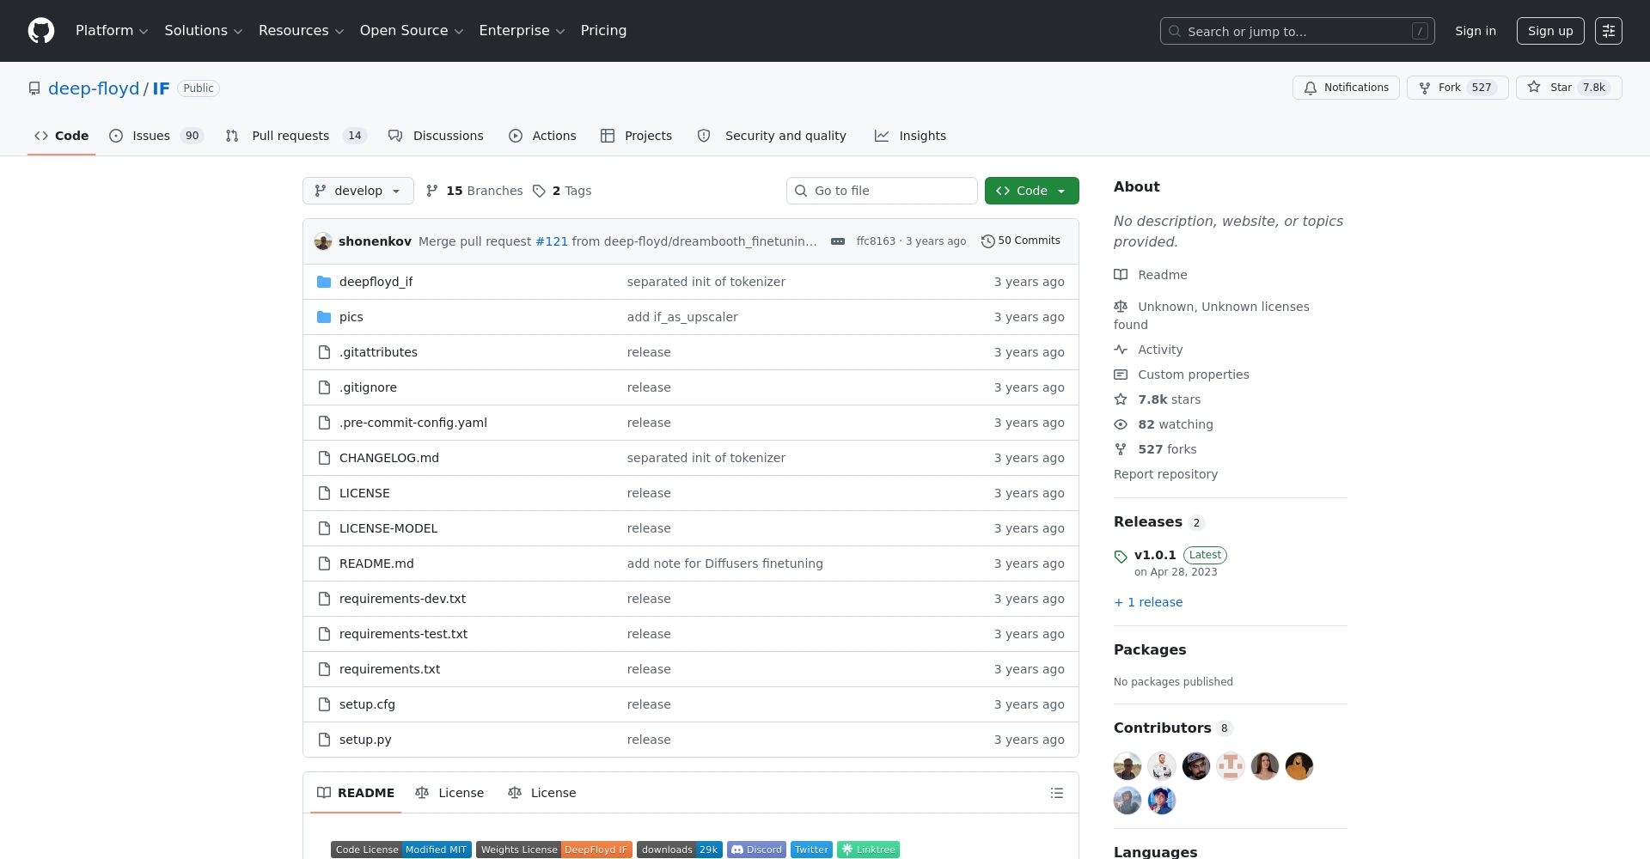Open the appearance settings icon beside Sign up

[1608, 31]
